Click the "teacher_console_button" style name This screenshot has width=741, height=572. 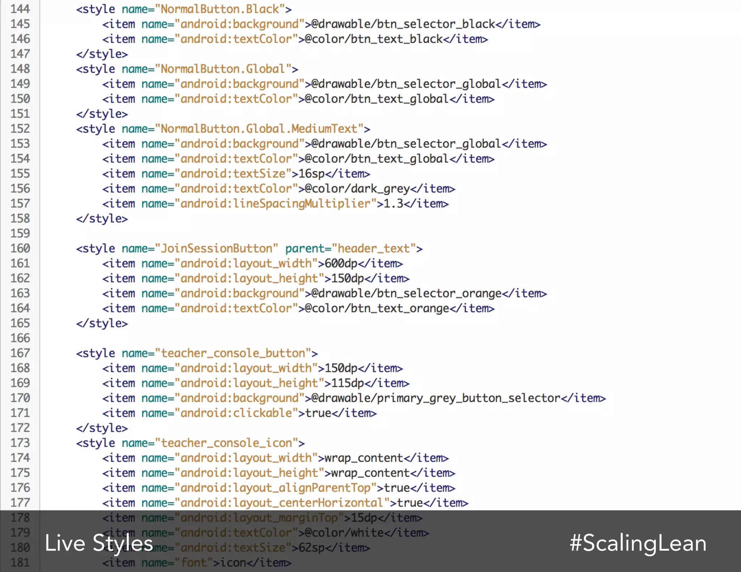(x=233, y=353)
